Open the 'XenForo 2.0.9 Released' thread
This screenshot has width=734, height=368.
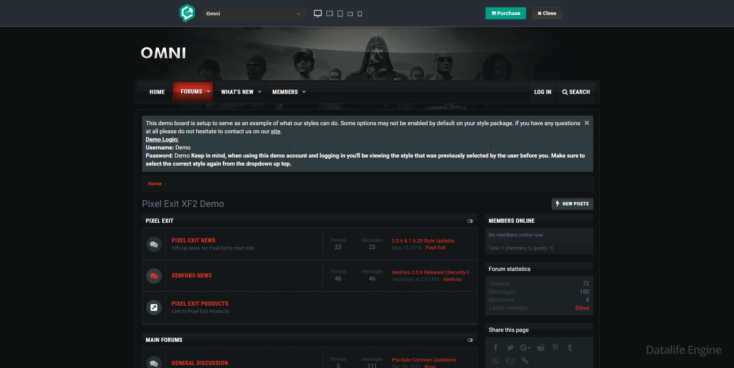point(432,272)
